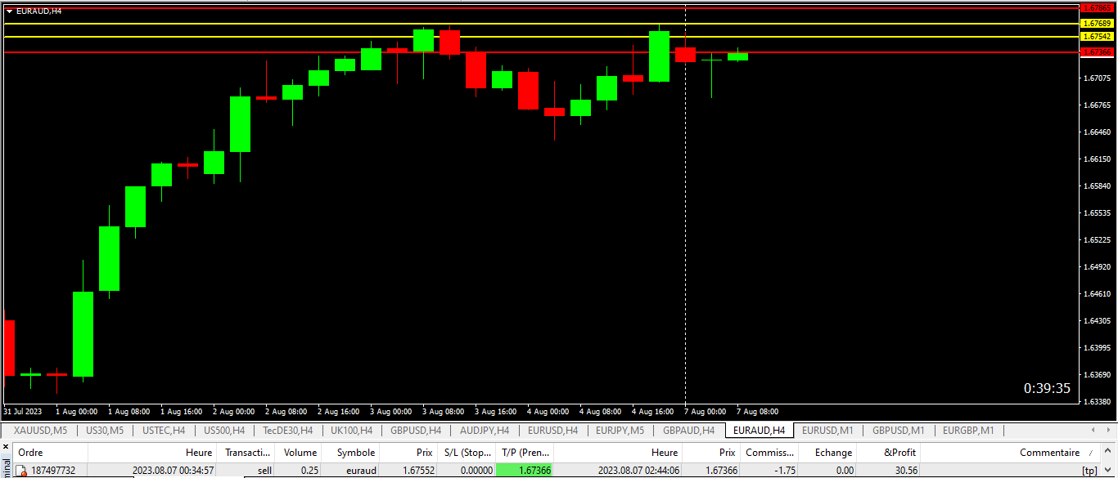The image size is (1118, 478).
Task: Sort history by the Ordre column
Action: tap(51, 453)
